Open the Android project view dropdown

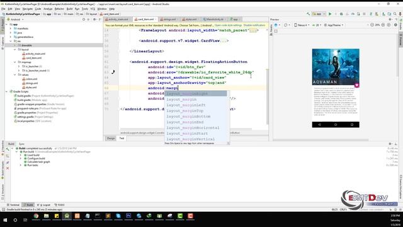click(15, 20)
